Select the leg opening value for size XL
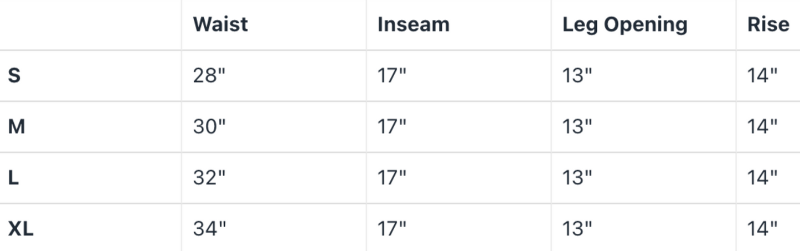The height and width of the screenshot is (251, 800). (577, 228)
